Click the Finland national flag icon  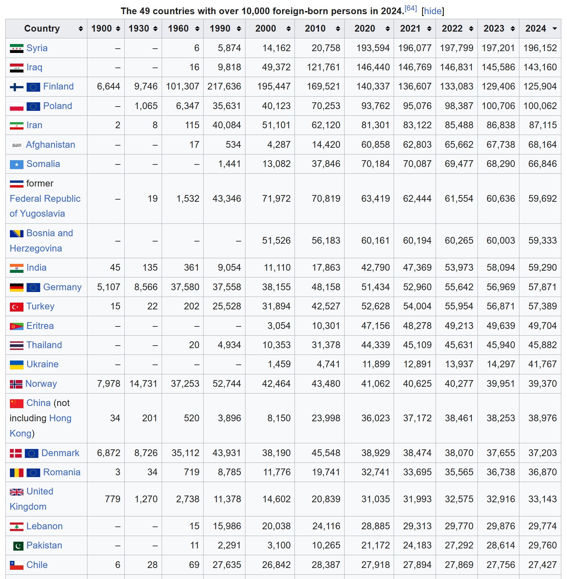(16, 87)
